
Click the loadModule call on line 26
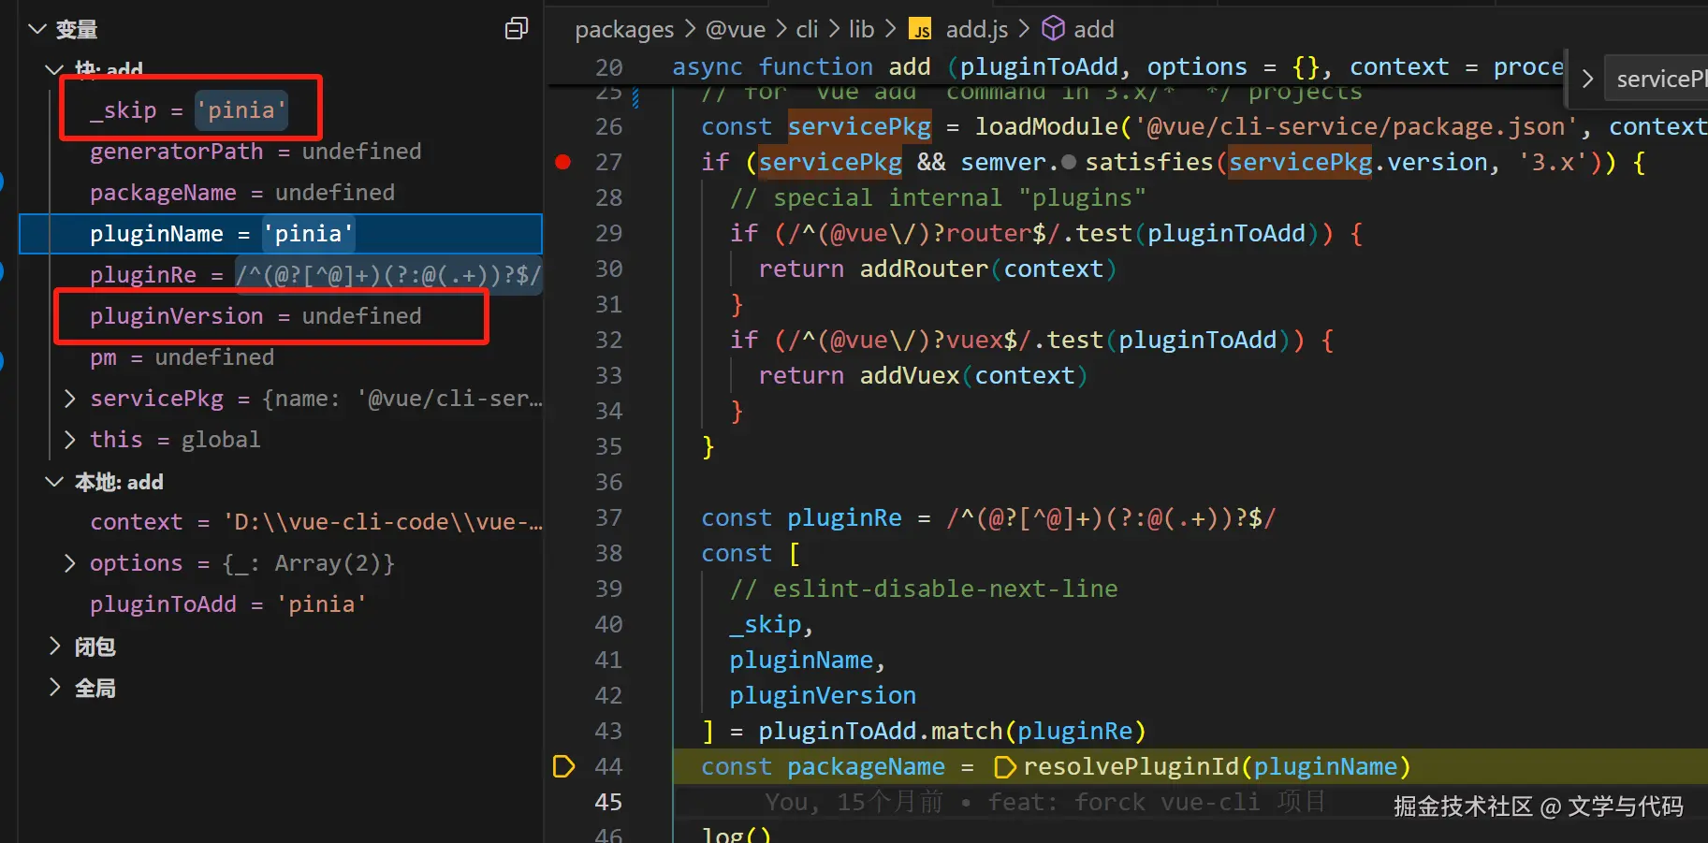coord(1047,127)
